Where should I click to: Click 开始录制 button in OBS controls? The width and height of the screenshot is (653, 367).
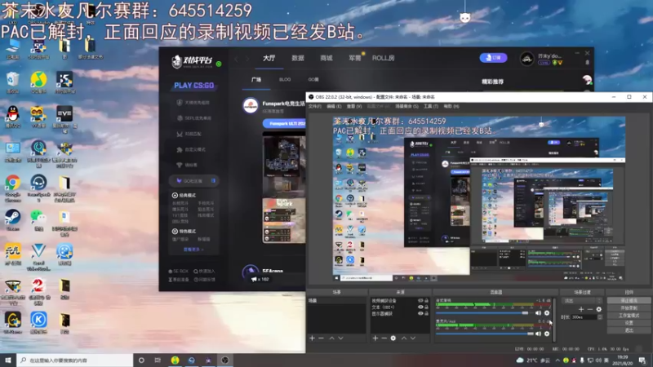629,308
